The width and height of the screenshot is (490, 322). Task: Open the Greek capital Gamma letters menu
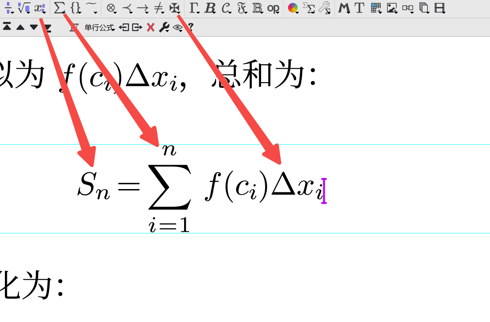194,8
